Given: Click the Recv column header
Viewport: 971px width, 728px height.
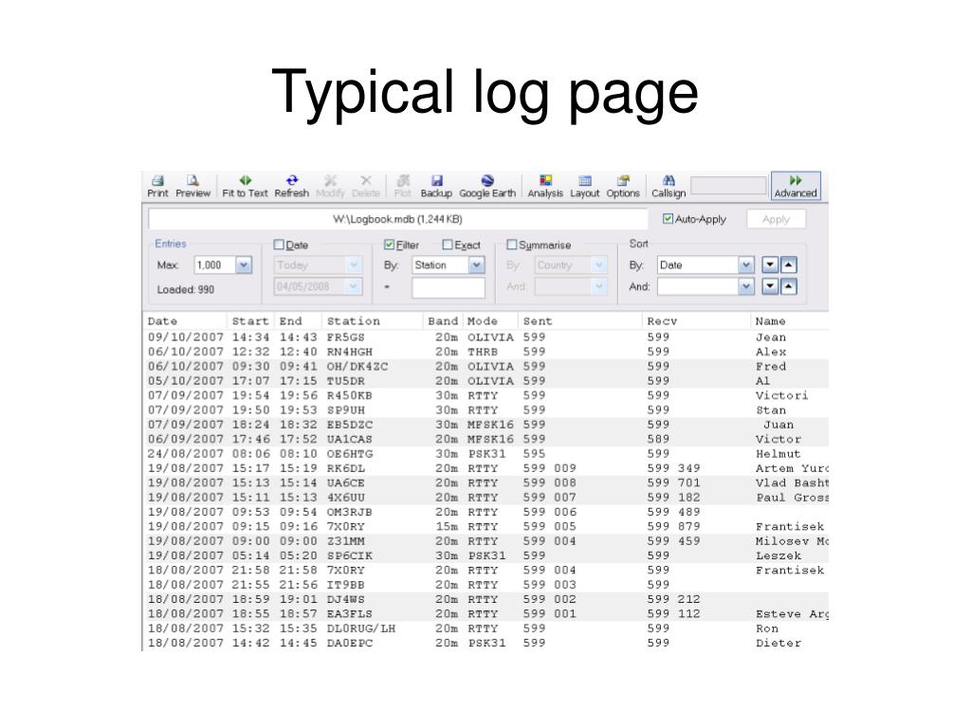Looking at the screenshot, I should (697, 321).
